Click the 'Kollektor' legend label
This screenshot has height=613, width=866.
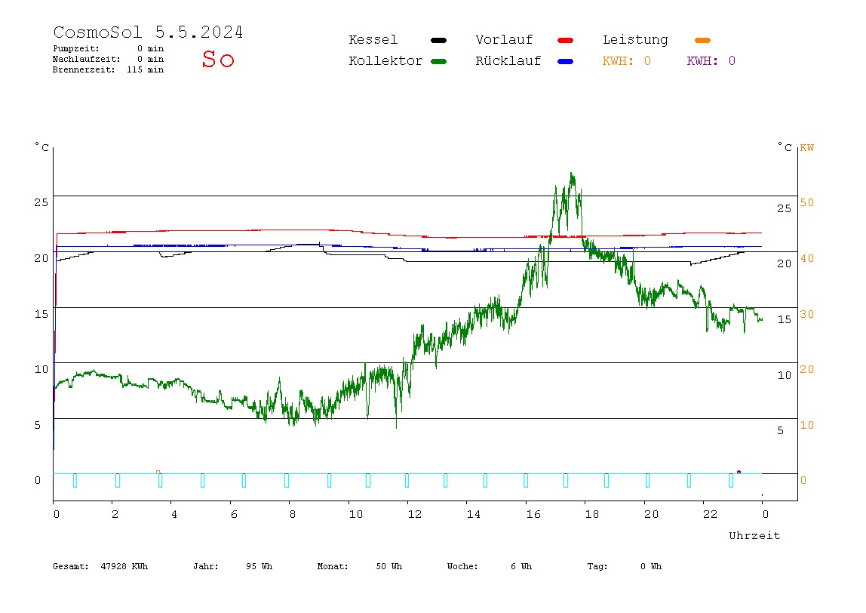385,61
